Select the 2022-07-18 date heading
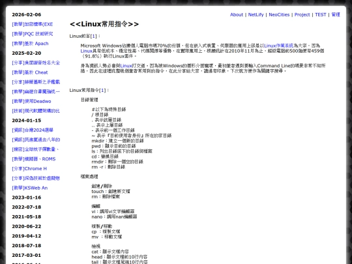The image size is (352, 264). 27,207
